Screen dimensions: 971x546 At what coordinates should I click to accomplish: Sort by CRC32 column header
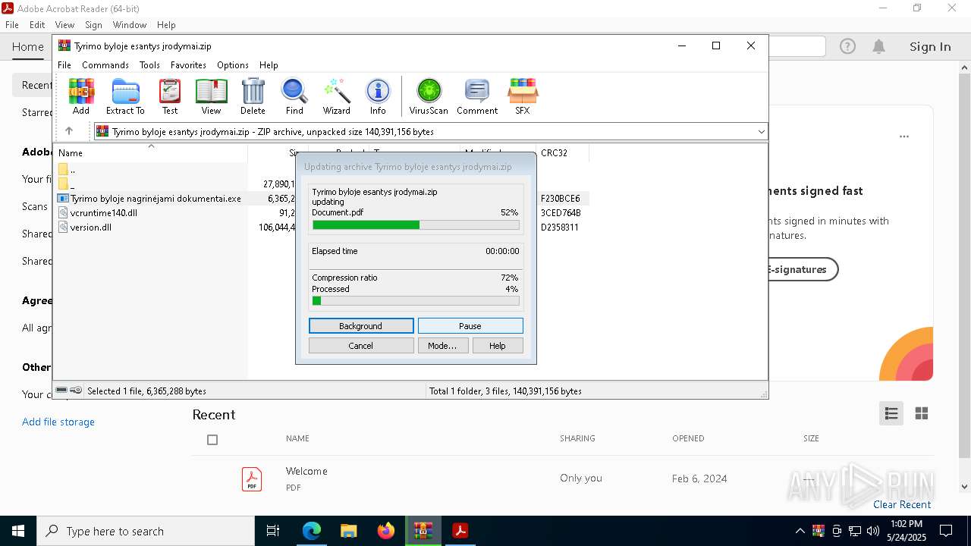561,152
